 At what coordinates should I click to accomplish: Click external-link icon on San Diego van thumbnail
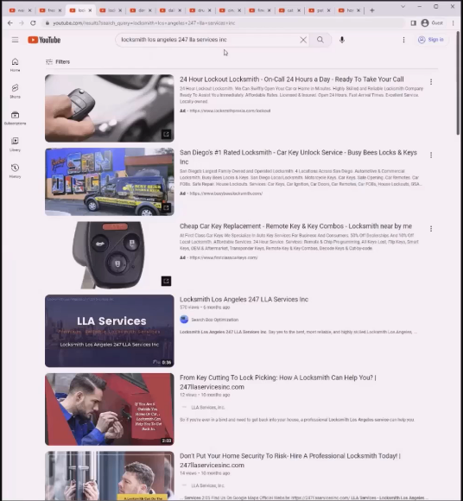(166, 207)
